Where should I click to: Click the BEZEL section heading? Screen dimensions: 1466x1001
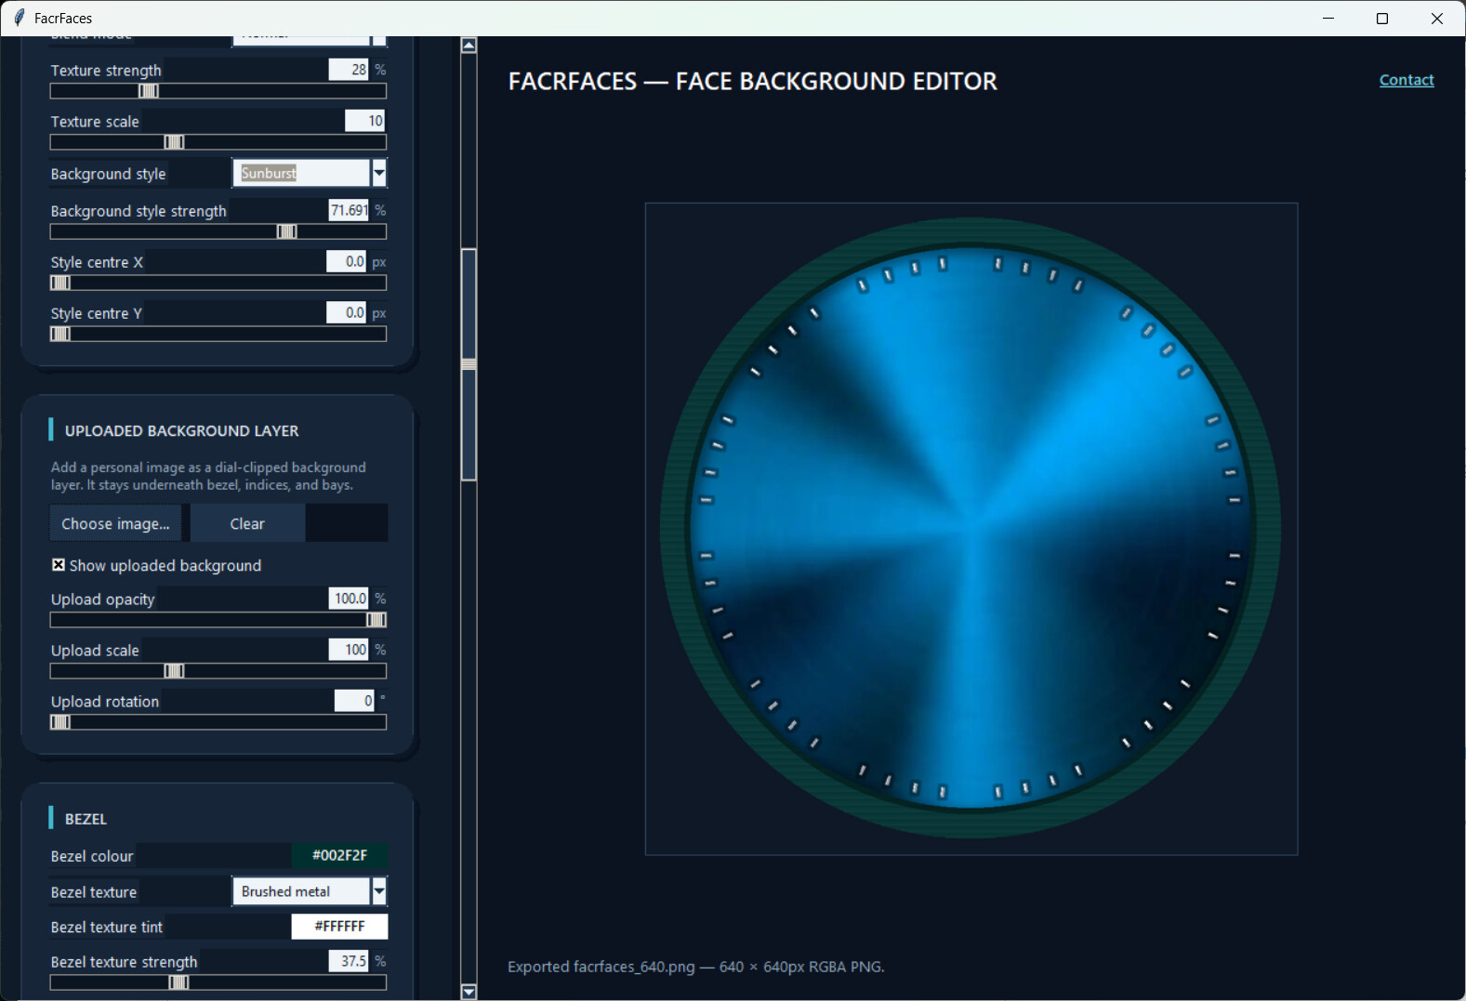tap(86, 819)
